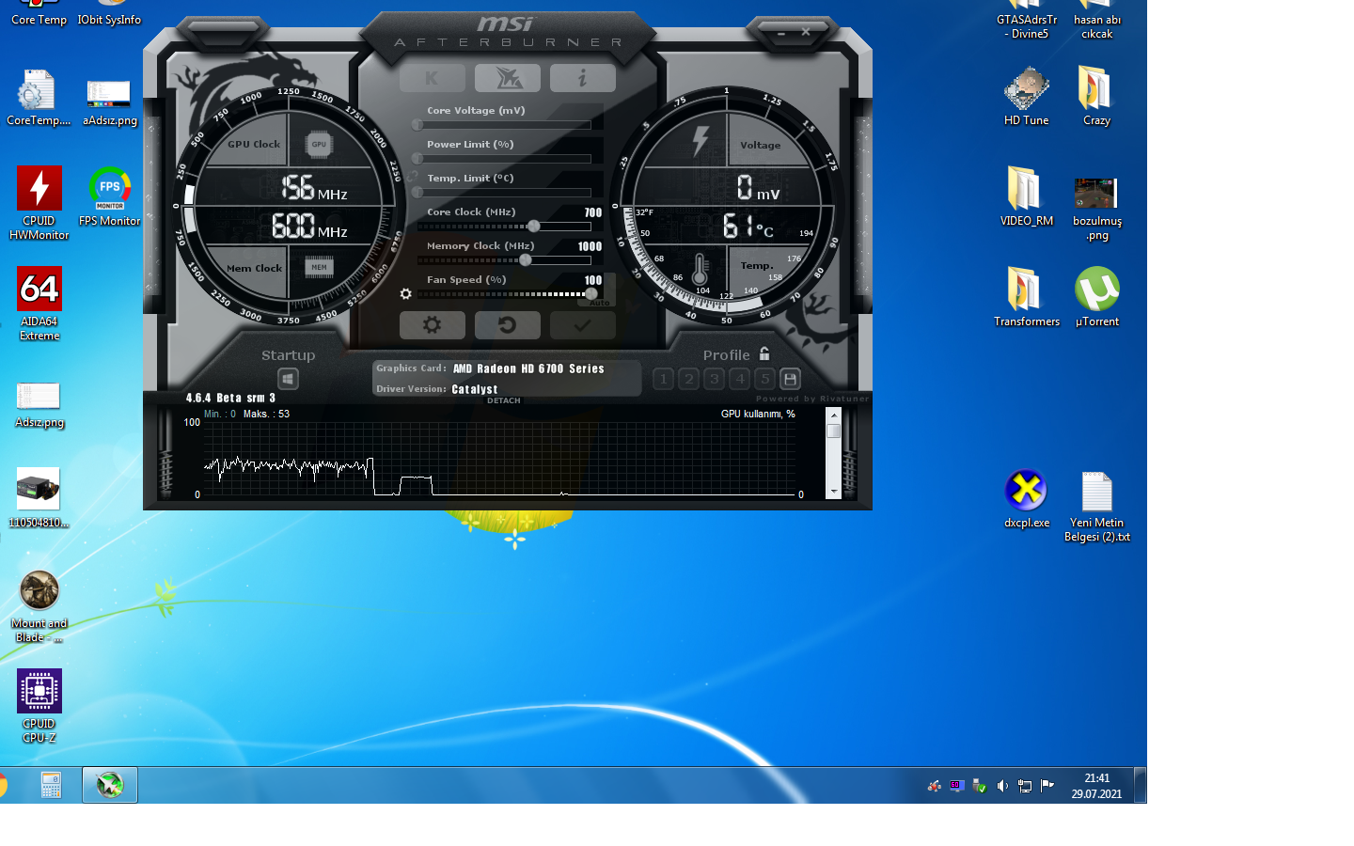Select the µTorrent desktop icon

(x=1096, y=297)
